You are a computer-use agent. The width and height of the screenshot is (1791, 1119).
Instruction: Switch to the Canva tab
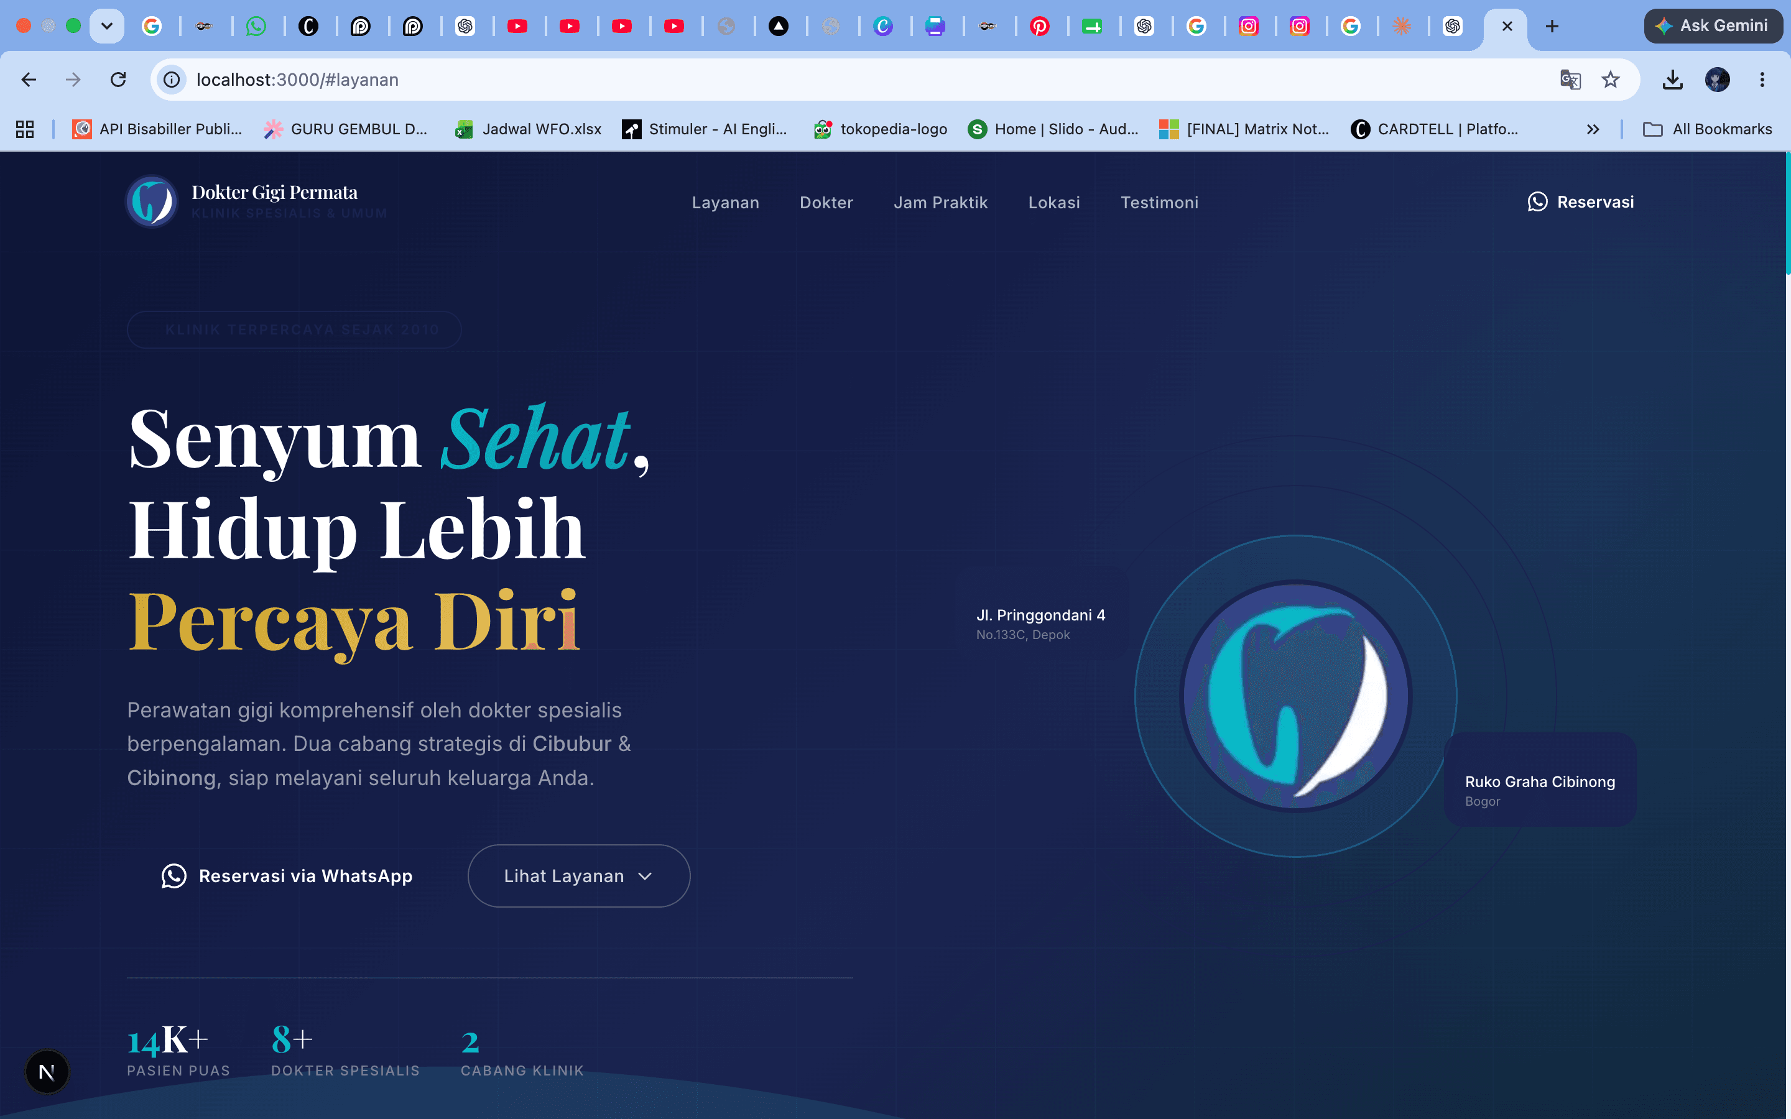click(883, 26)
